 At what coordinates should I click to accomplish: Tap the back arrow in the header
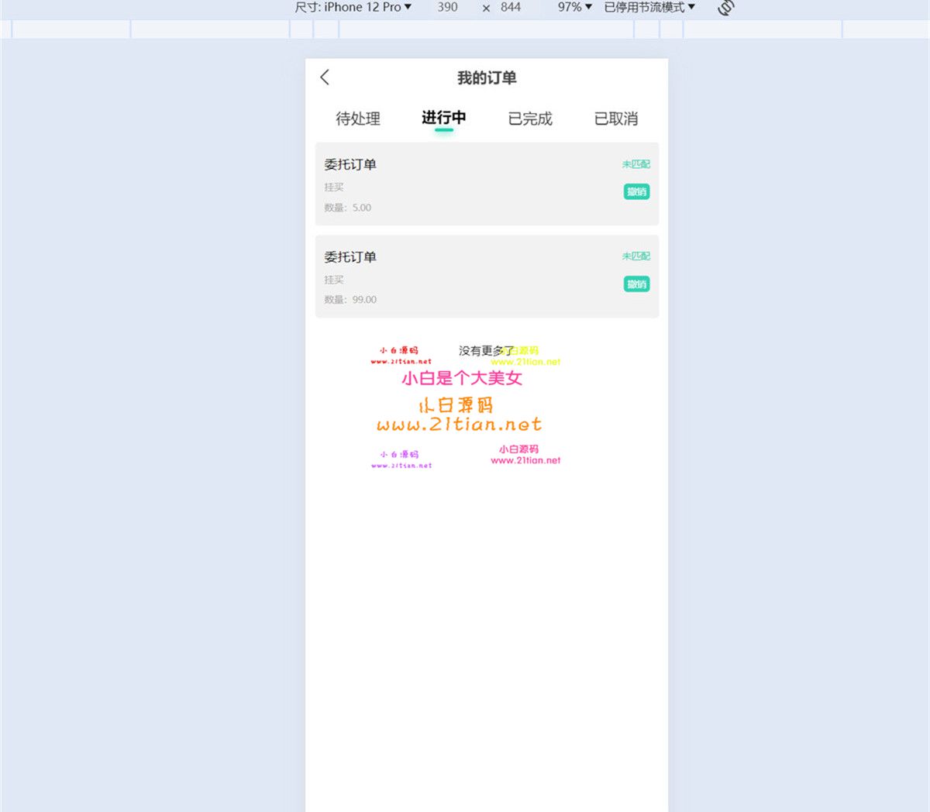click(325, 77)
